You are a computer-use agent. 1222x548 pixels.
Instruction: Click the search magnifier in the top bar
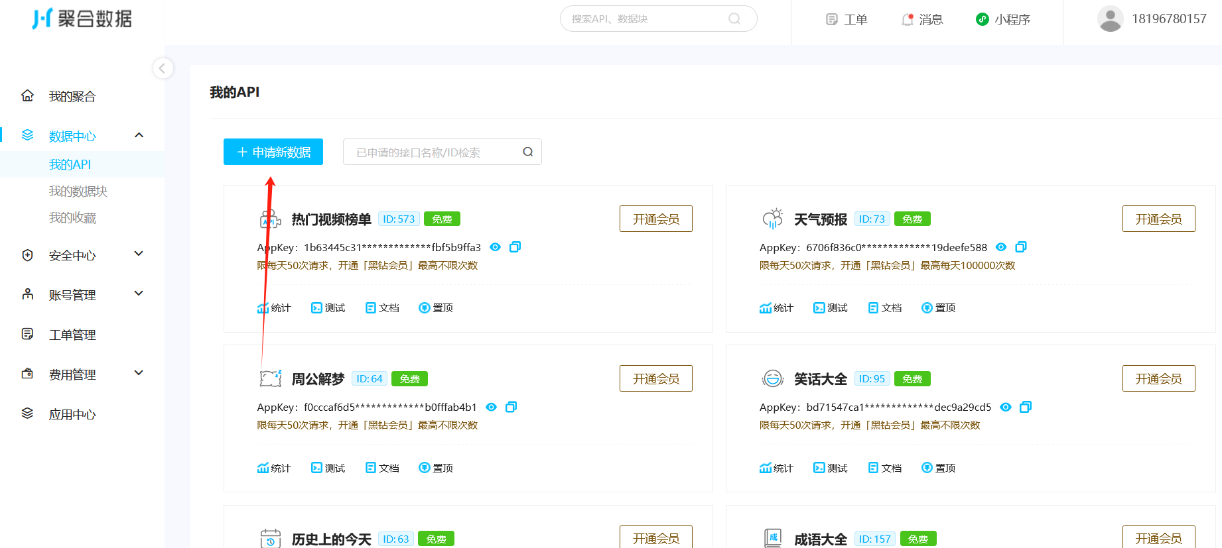tap(734, 19)
